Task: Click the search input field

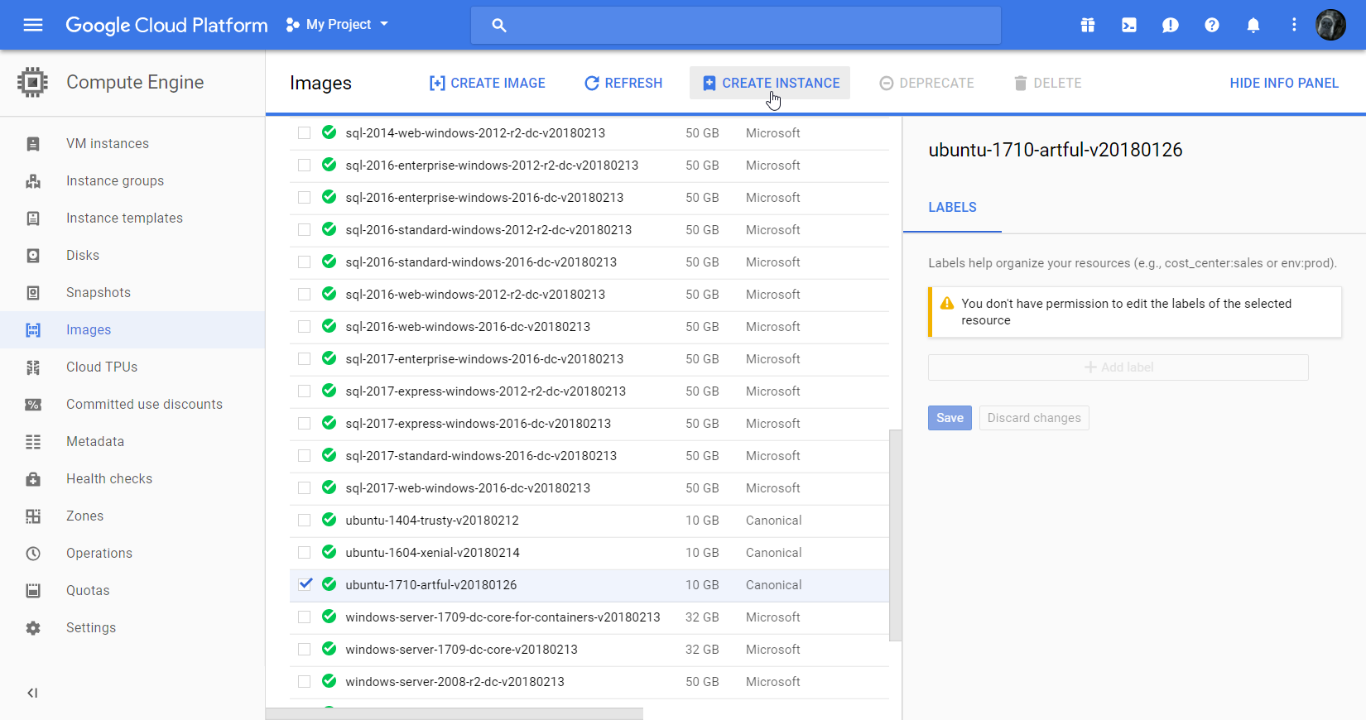Action: tap(736, 25)
